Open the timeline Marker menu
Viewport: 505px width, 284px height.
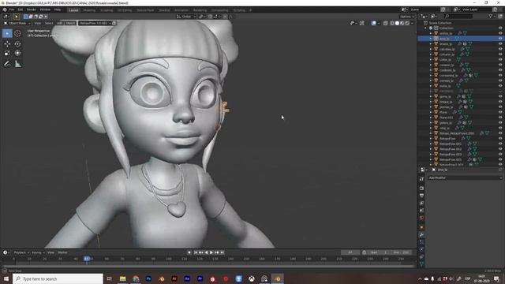coord(62,252)
